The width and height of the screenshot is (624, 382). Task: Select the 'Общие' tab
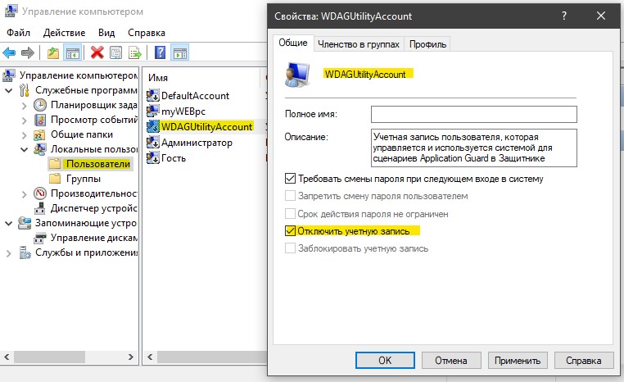[293, 43]
